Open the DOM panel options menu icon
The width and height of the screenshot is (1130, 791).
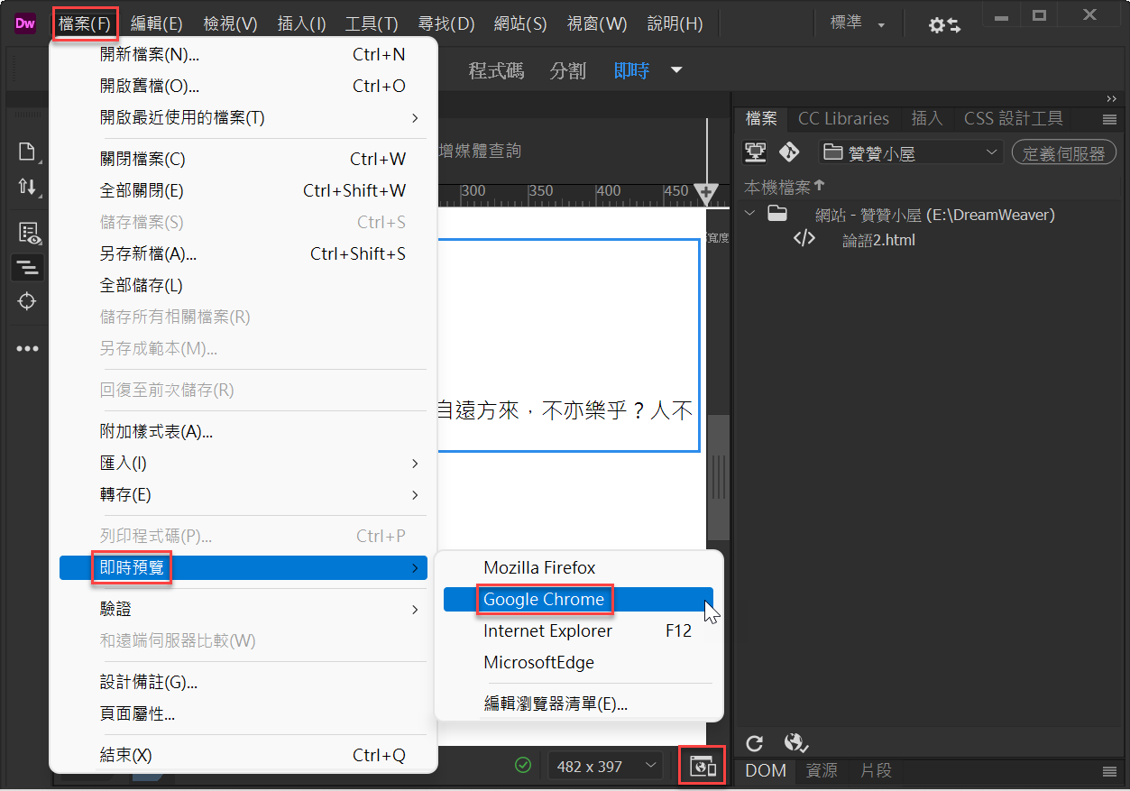tap(1109, 771)
